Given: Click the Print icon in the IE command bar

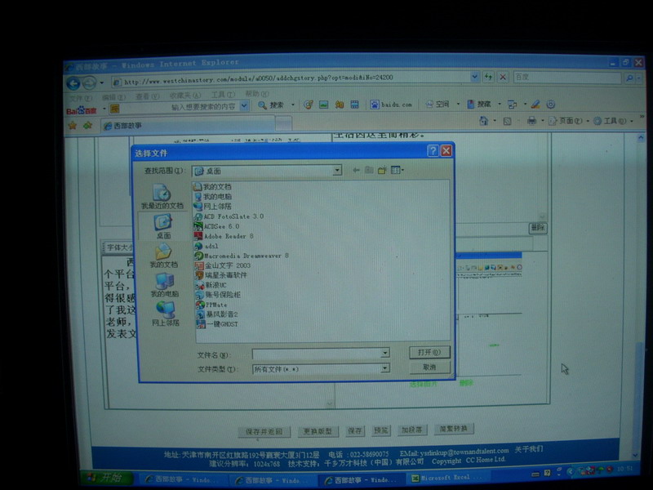Looking at the screenshot, I should coord(531,121).
